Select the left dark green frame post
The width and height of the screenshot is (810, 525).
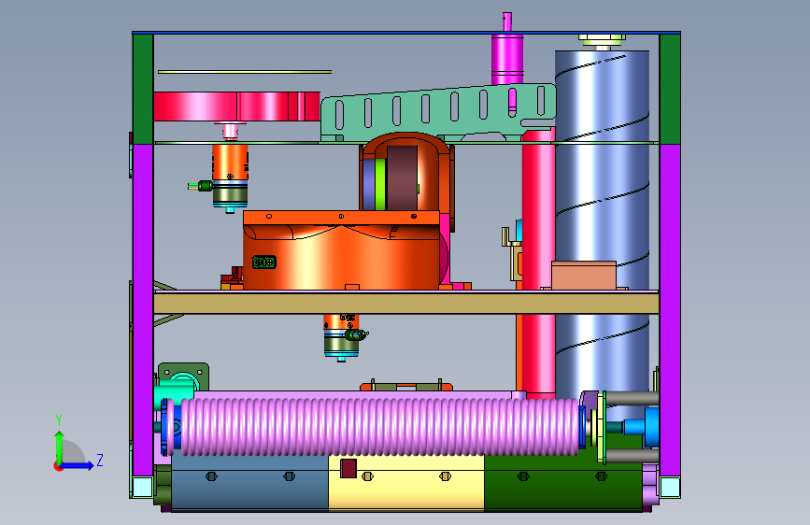(143, 89)
